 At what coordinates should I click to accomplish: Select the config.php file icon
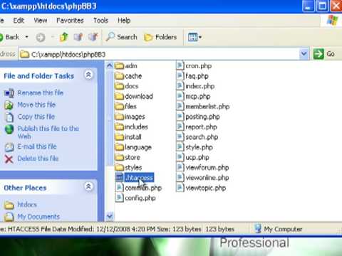(x=120, y=198)
